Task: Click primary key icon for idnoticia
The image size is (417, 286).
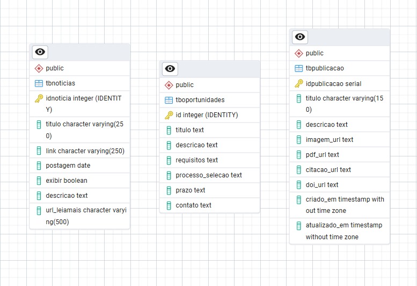Action: (39, 99)
